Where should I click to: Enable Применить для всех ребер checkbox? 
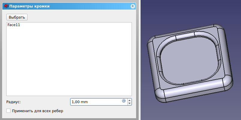point(8,111)
